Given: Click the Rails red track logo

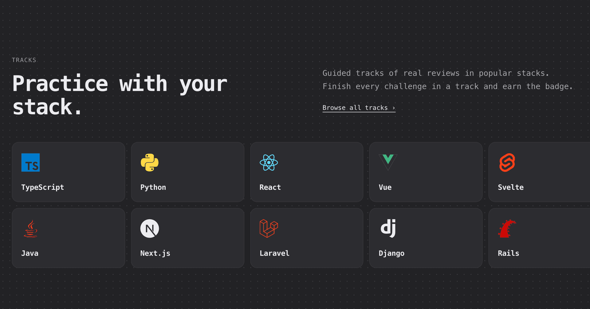Looking at the screenshot, I should click(x=507, y=229).
